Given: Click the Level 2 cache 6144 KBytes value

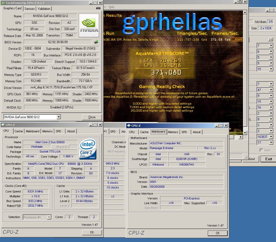Looking at the screenshot, I should coord(85,201).
